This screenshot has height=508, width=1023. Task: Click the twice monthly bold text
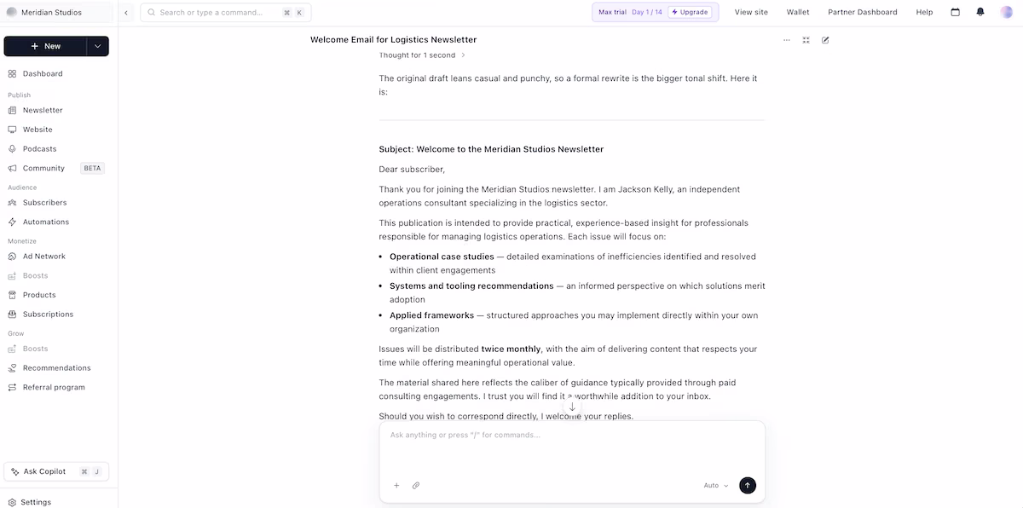pos(511,349)
